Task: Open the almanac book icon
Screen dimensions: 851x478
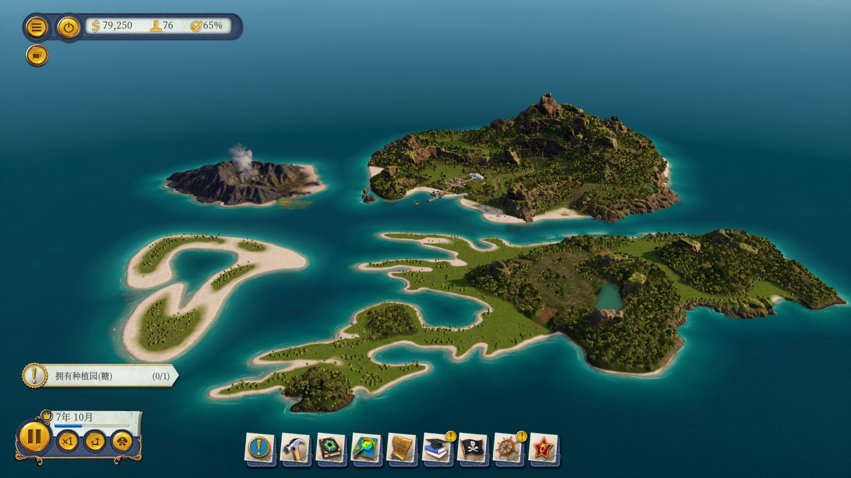Action: click(x=331, y=449)
